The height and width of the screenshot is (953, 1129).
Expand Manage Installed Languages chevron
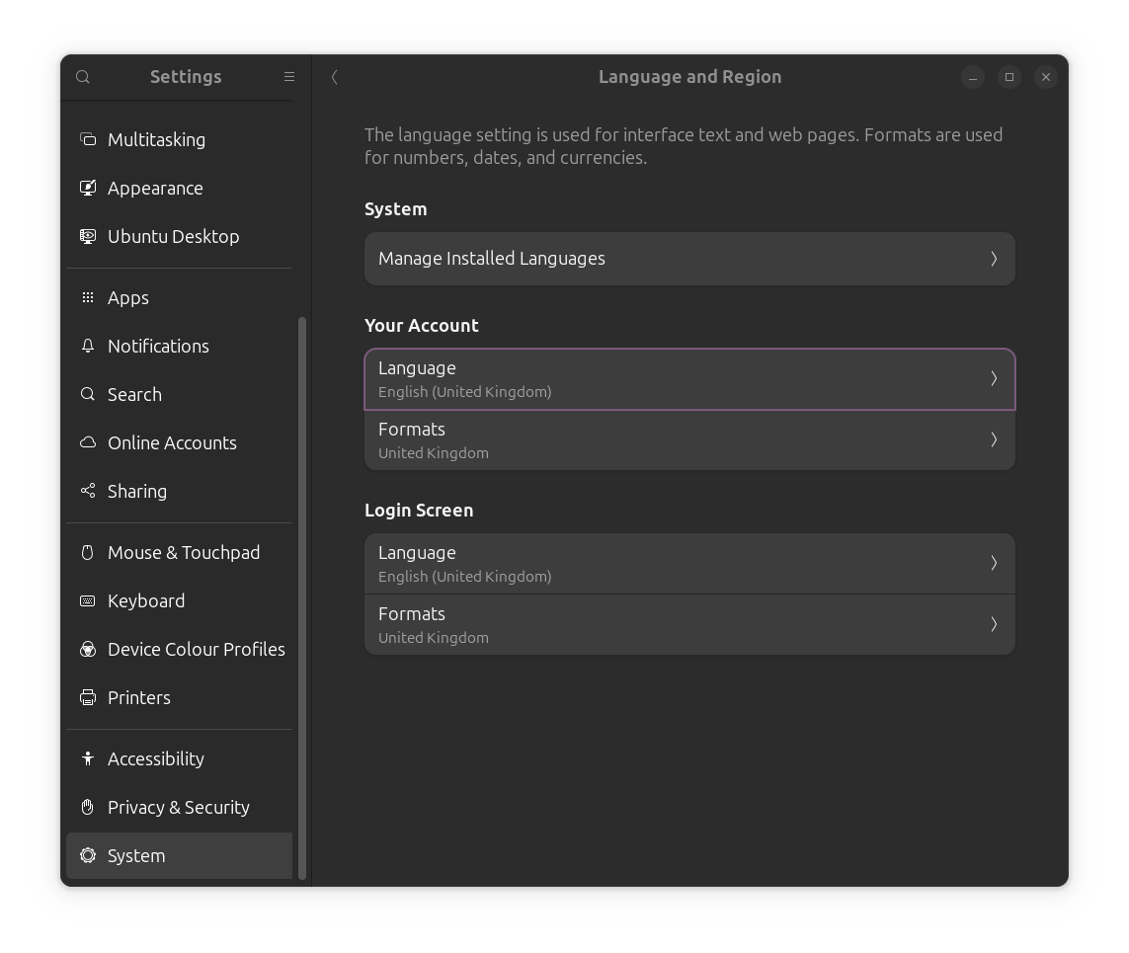point(994,259)
